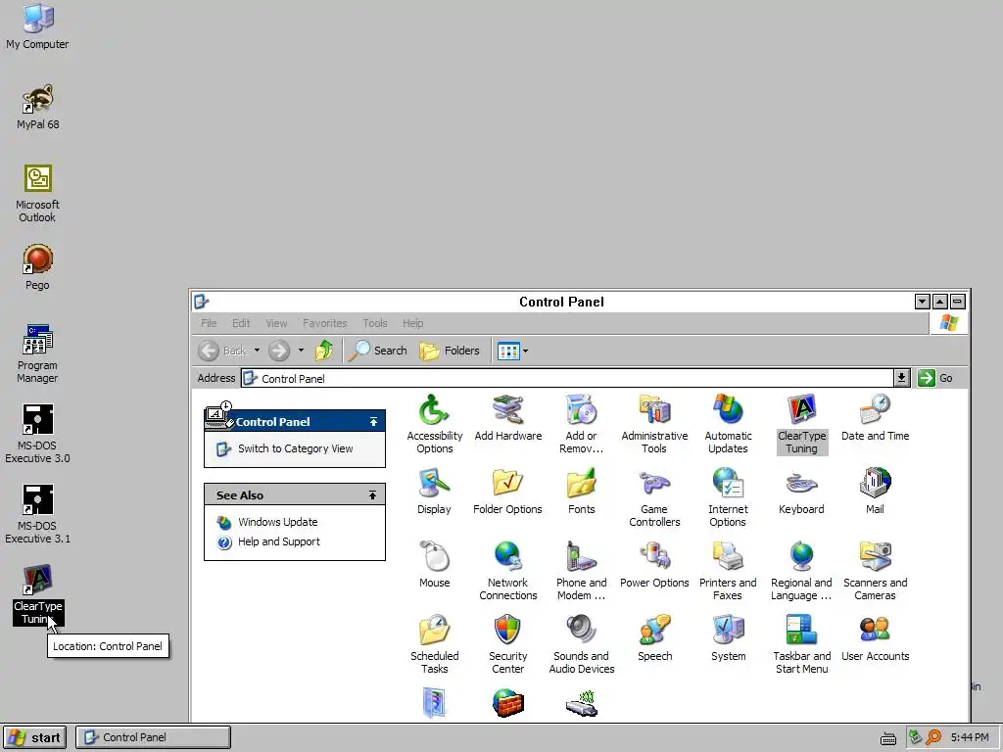Click the Search toolbar button
The width and height of the screenshot is (1003, 752).
(x=377, y=351)
